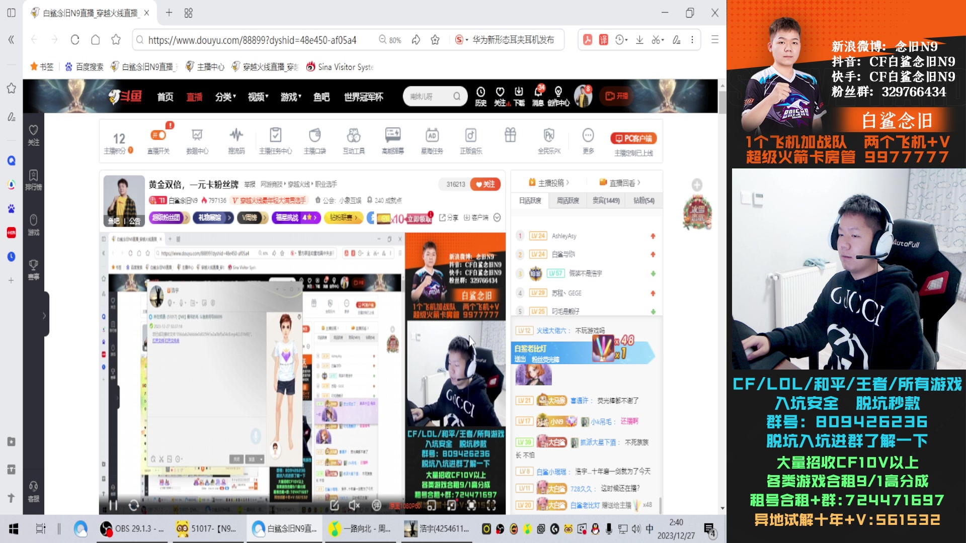
Task: Expand the 视频 dropdown in navigation
Action: 258,97
